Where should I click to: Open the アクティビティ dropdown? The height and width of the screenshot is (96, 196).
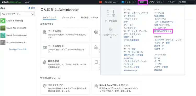click(x=157, y=2)
